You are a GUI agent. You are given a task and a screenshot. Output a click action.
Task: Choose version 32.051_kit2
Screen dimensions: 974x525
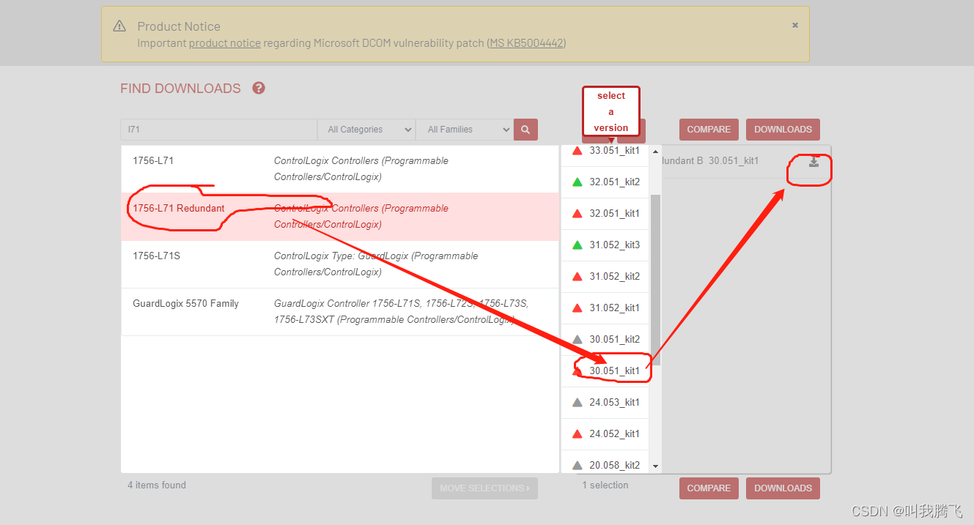(x=605, y=182)
